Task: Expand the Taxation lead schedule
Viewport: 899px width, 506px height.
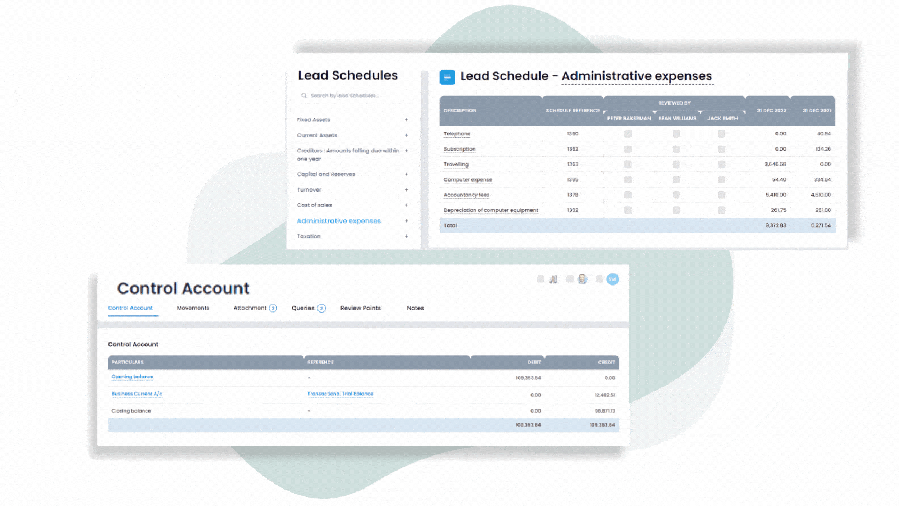Action: coord(406,237)
